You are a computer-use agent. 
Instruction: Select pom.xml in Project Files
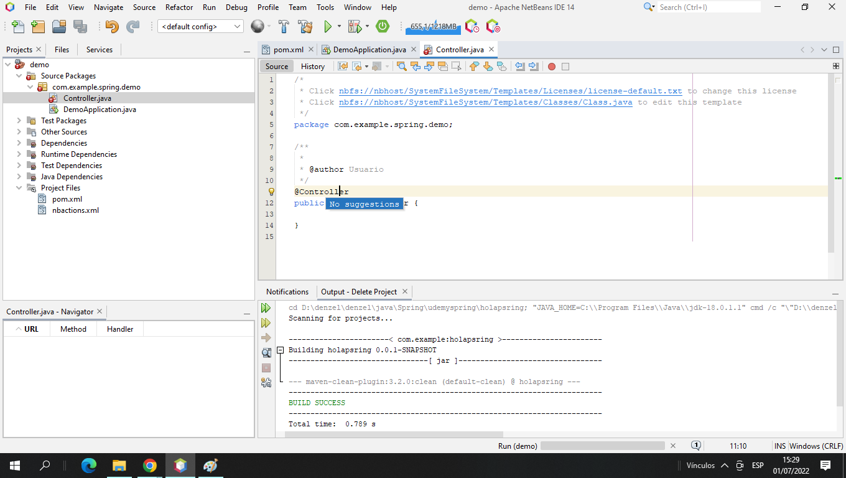coord(67,199)
